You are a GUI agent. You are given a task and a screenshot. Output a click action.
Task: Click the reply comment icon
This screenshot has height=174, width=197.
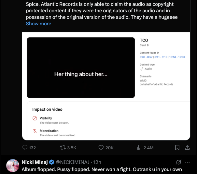tap(25, 147)
